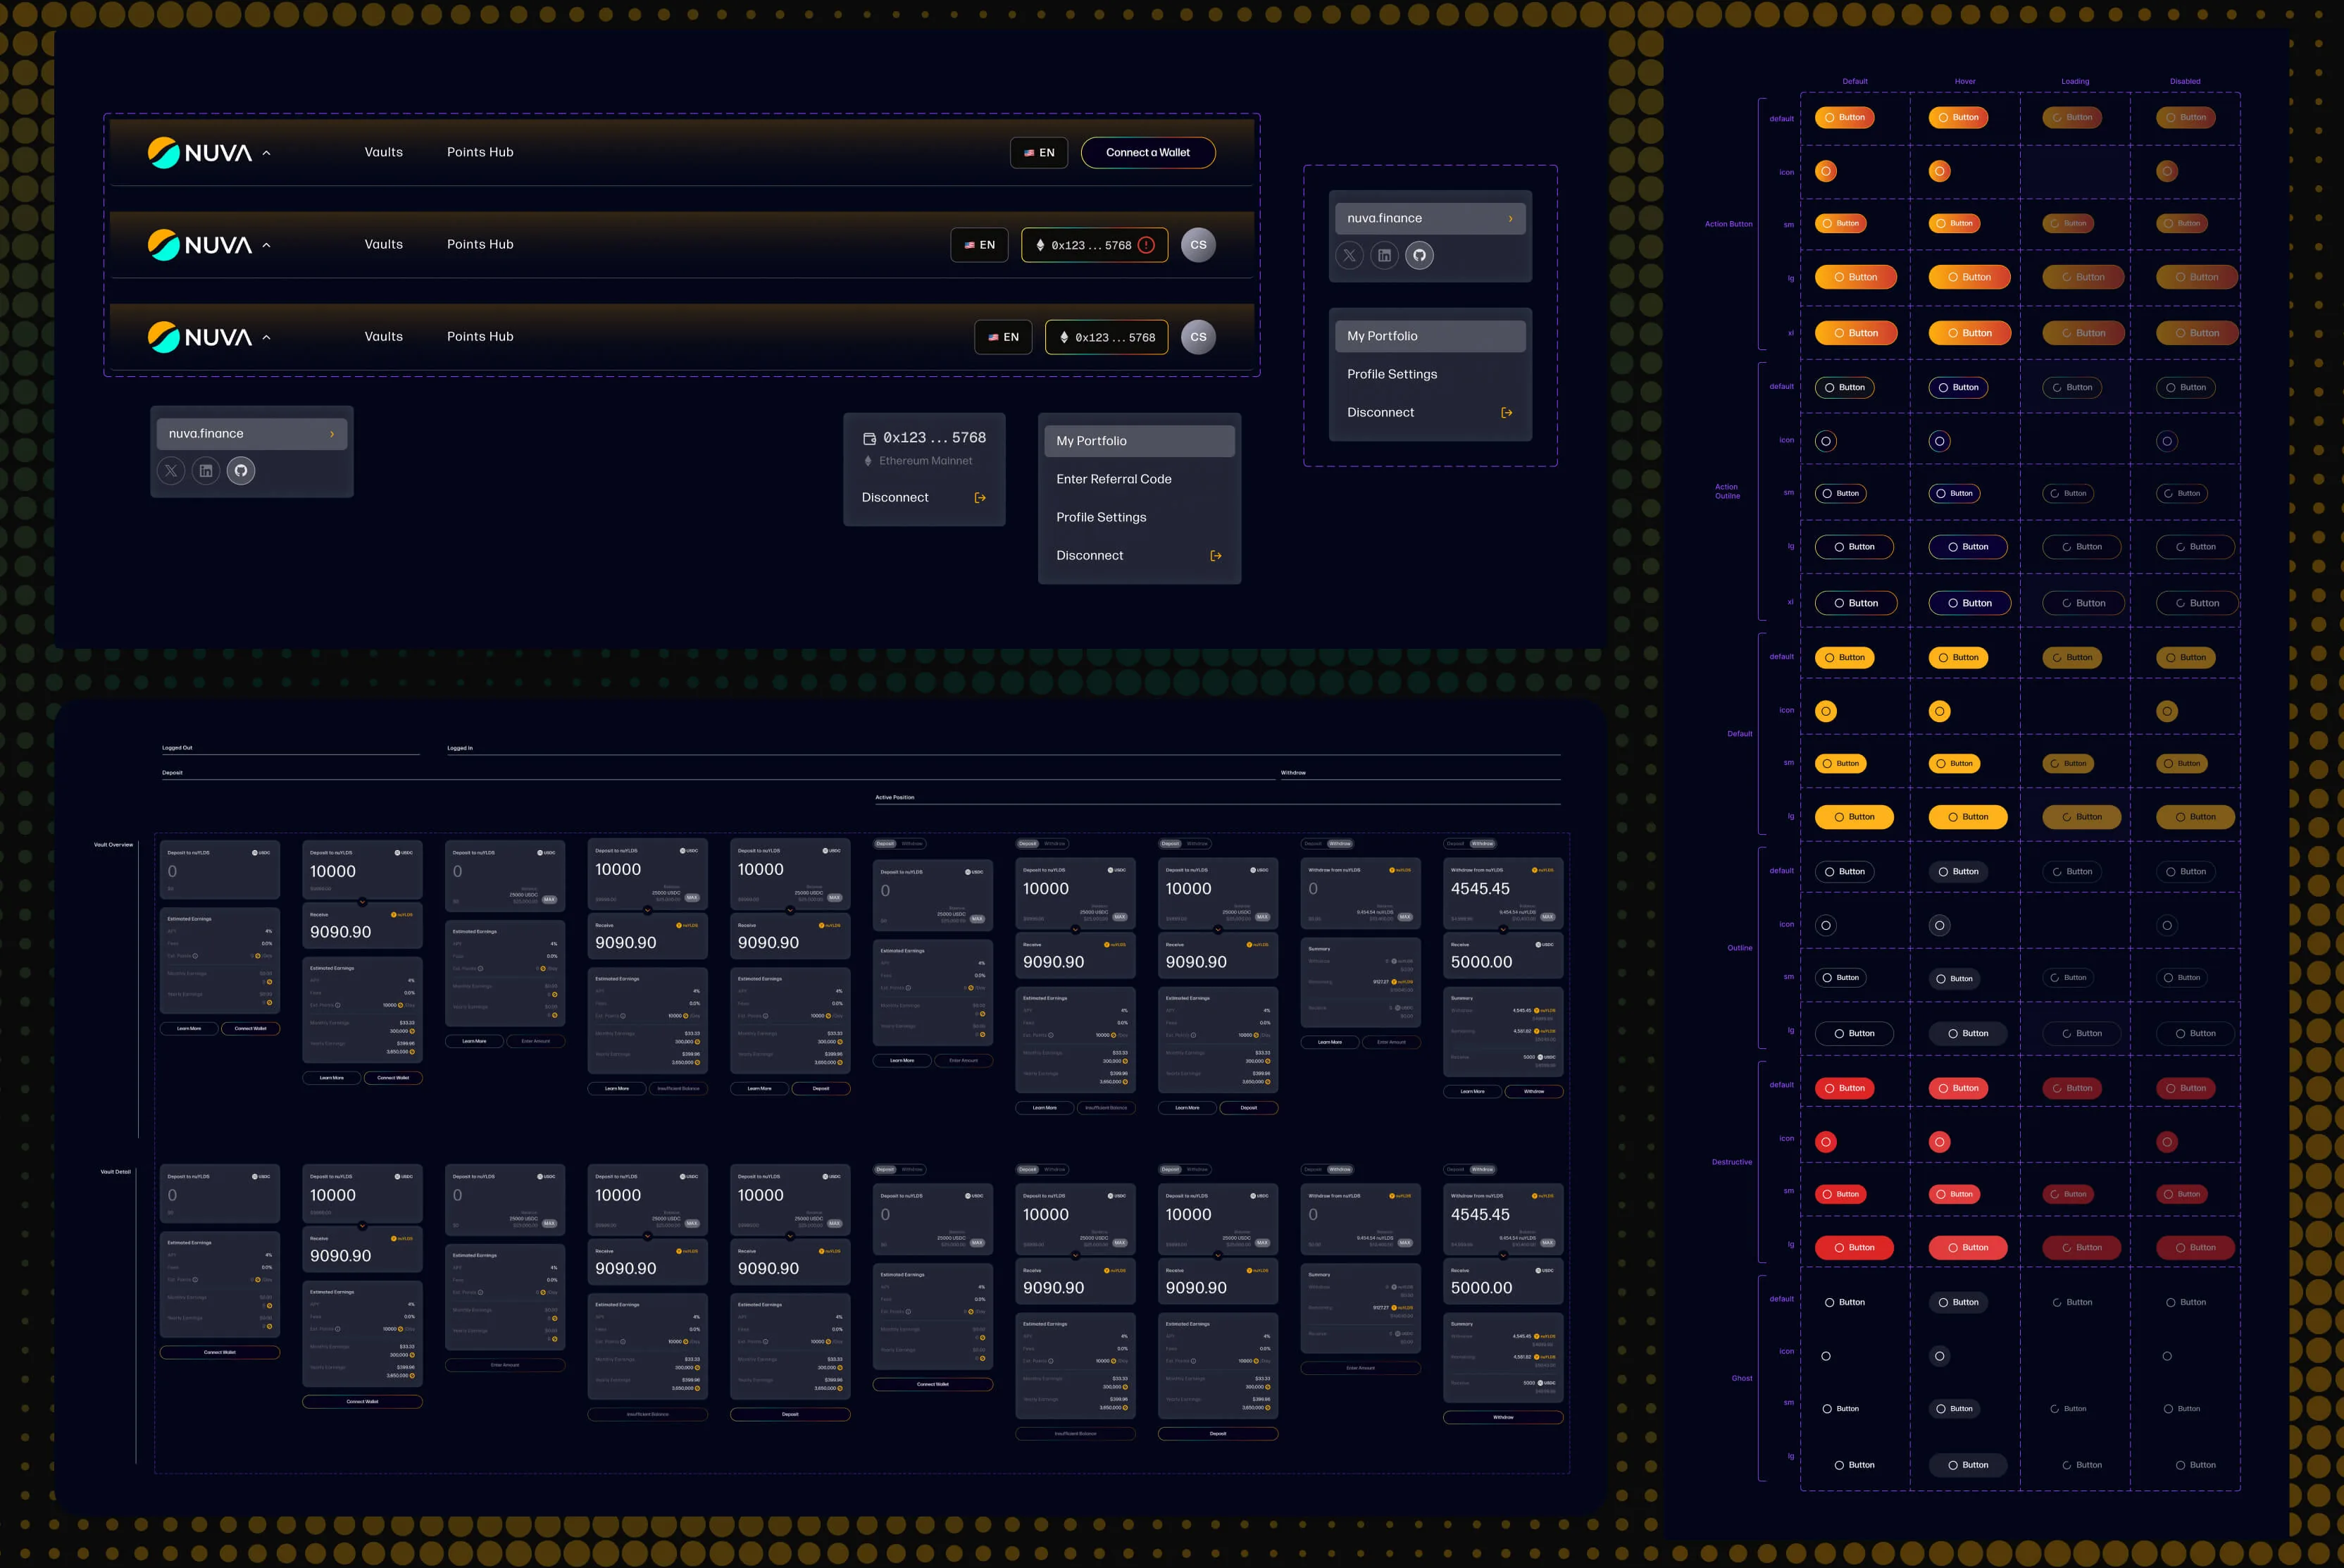Click the Ghost icon-only button in Default column
The height and width of the screenshot is (1568, 2344).
click(1826, 1356)
